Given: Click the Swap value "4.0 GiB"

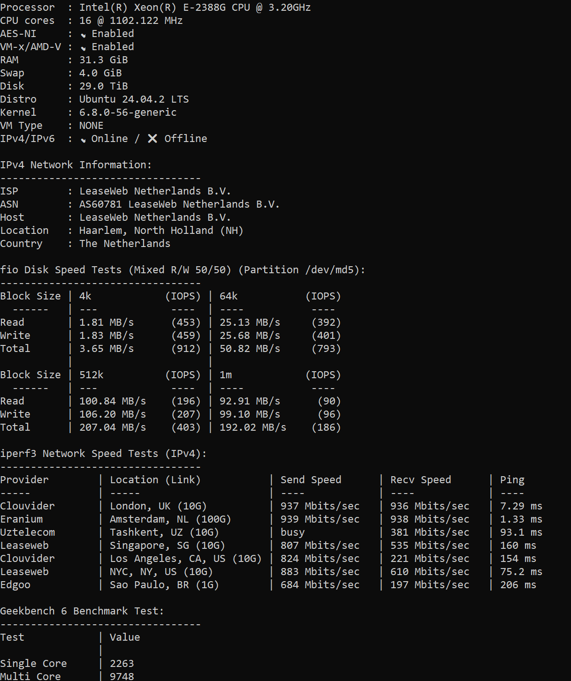Looking at the screenshot, I should [x=100, y=73].
